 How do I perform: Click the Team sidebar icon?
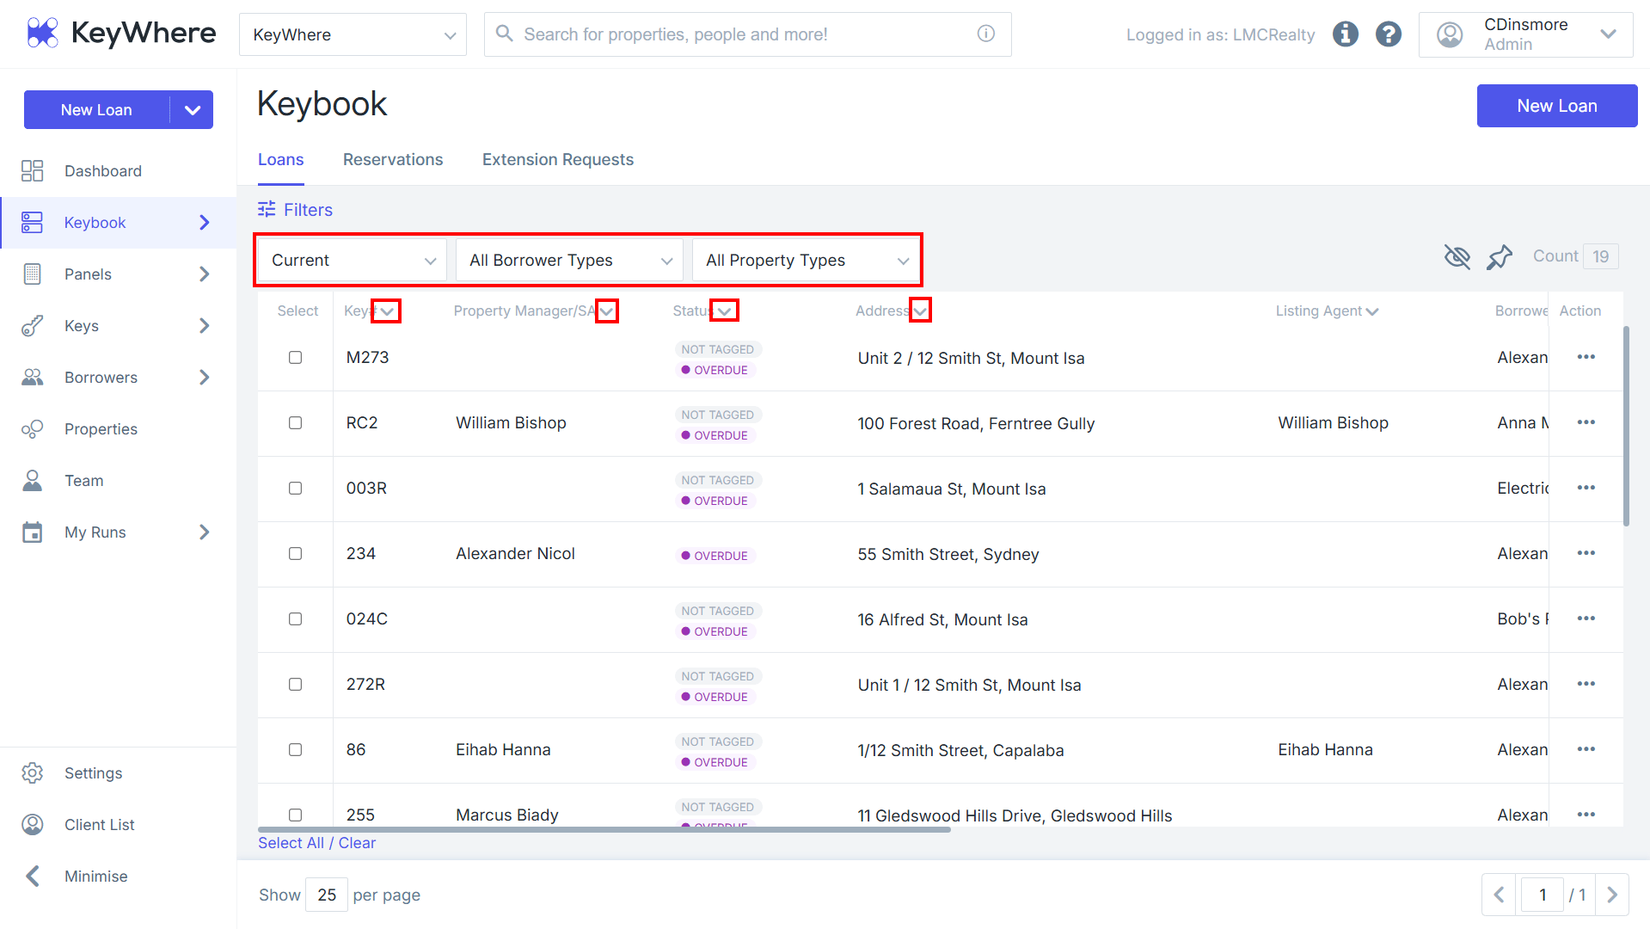point(33,481)
